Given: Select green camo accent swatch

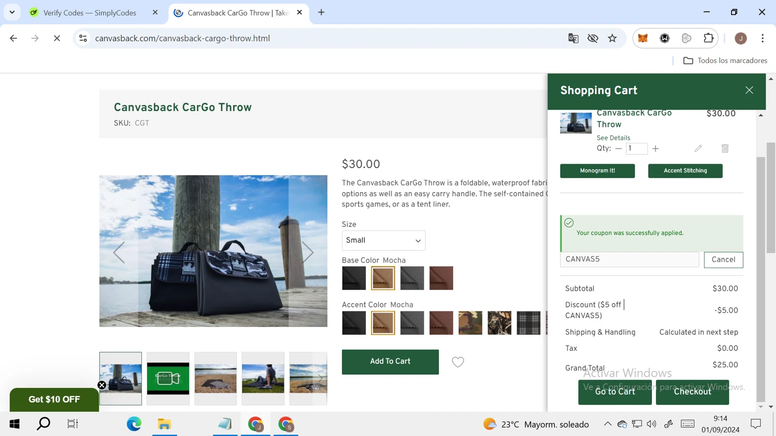Looking at the screenshot, I should pyautogui.click(x=470, y=323).
